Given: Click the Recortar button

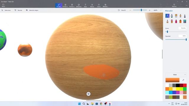Looking at the screenshot, I should point(18,10).
